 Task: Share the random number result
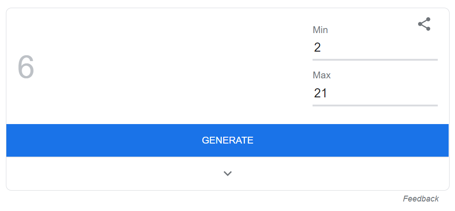coord(424,24)
